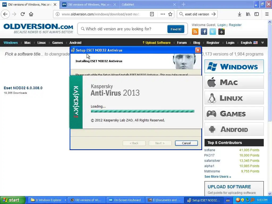Toggle the browser sidebar icon
The image size is (272, 204).
click(x=257, y=14)
